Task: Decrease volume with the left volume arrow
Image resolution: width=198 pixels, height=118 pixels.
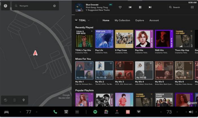Action: (x=186, y=112)
